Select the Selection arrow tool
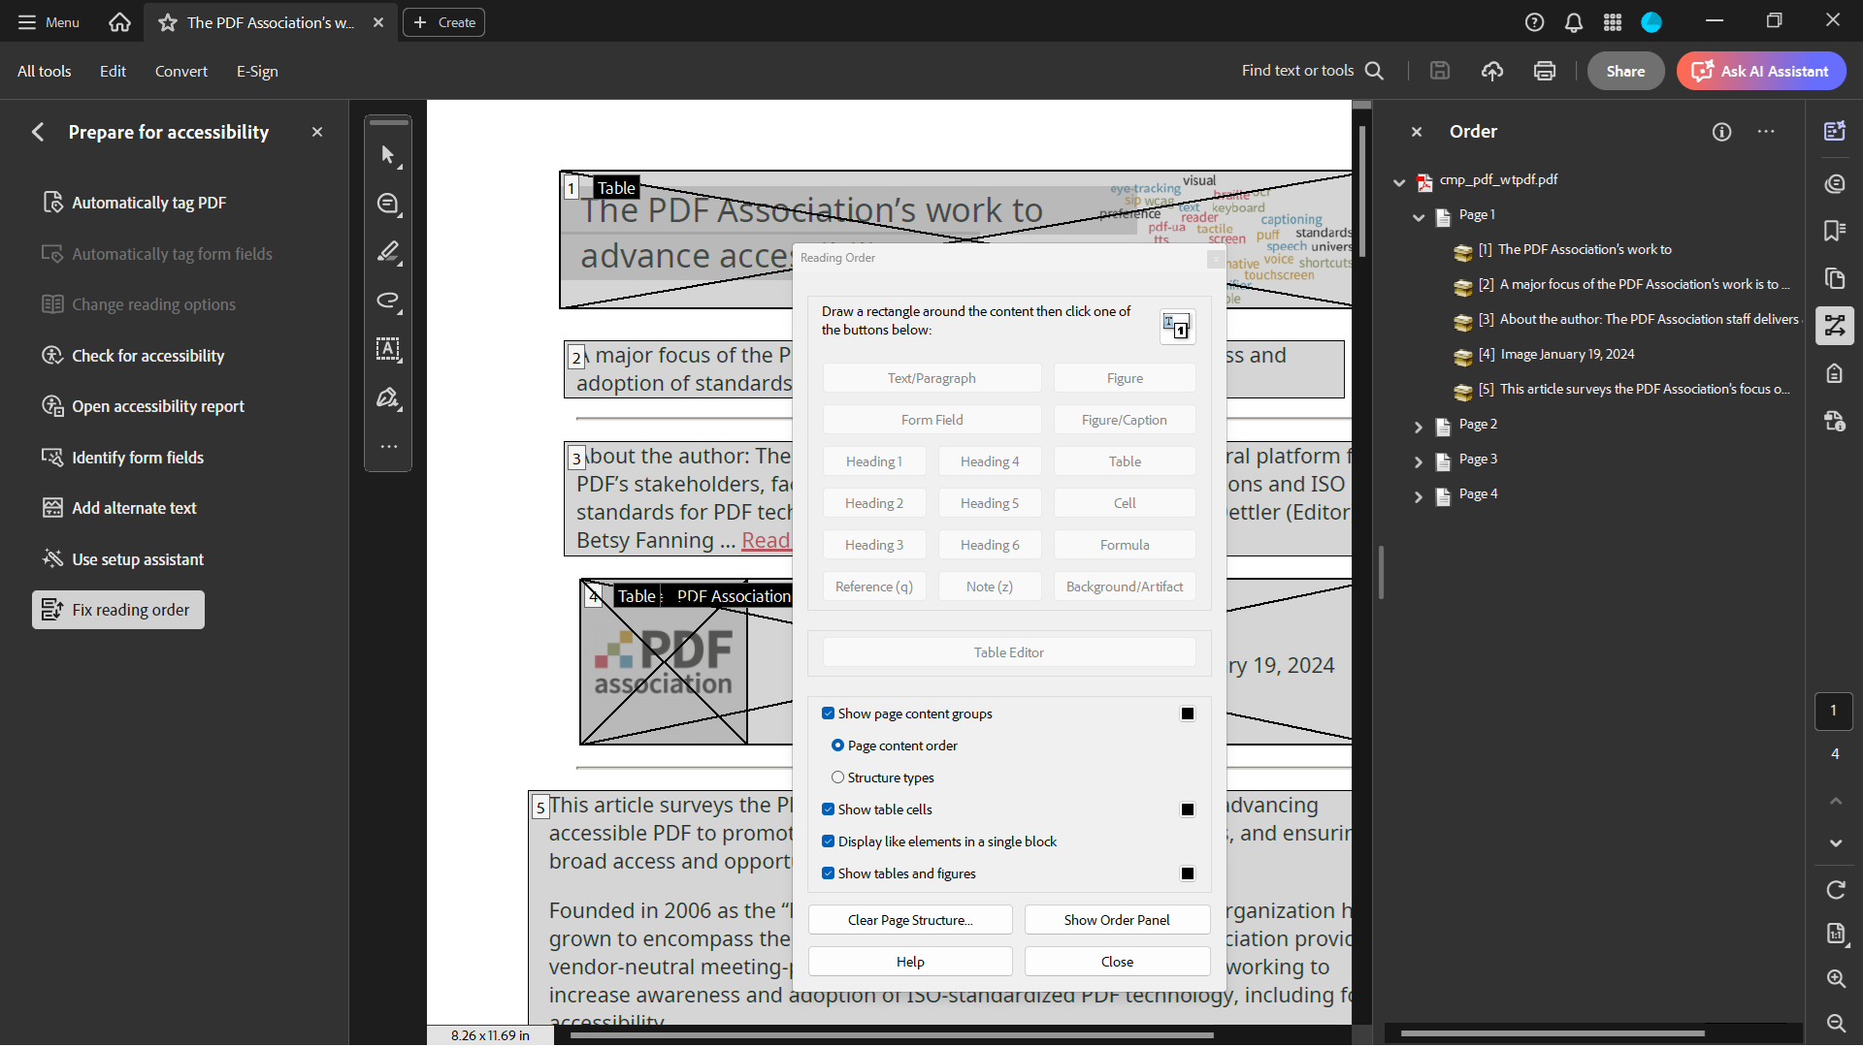Screen dimensions: 1863x1047 point(387,155)
